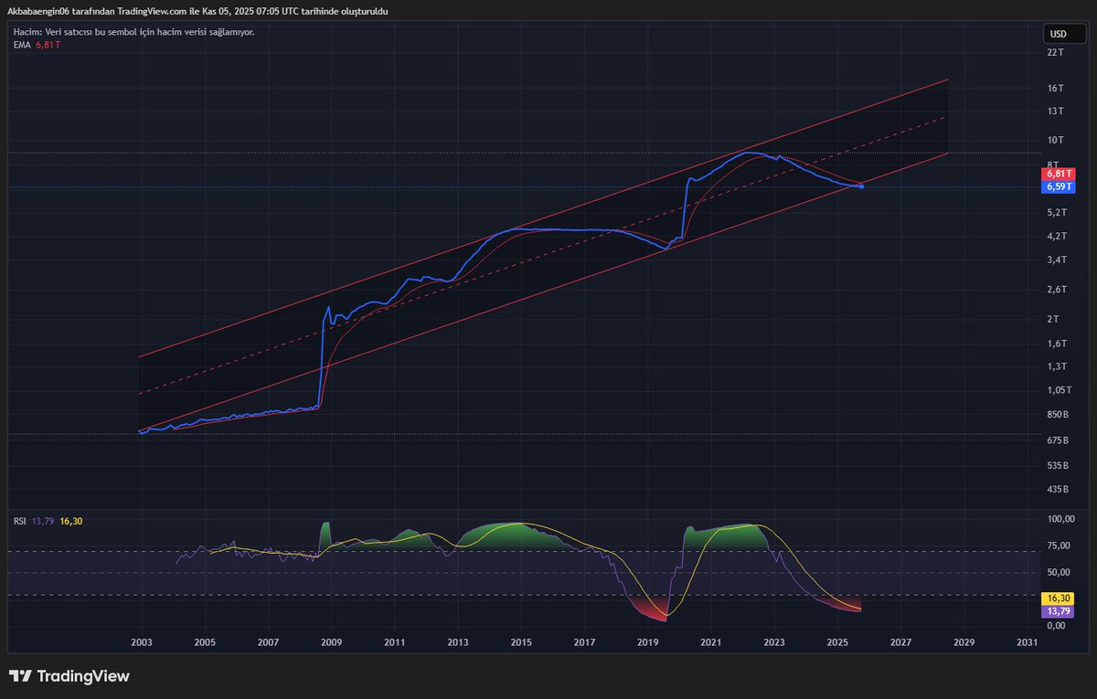
Task: Click the 2021 label on time axis
Action: 711,643
